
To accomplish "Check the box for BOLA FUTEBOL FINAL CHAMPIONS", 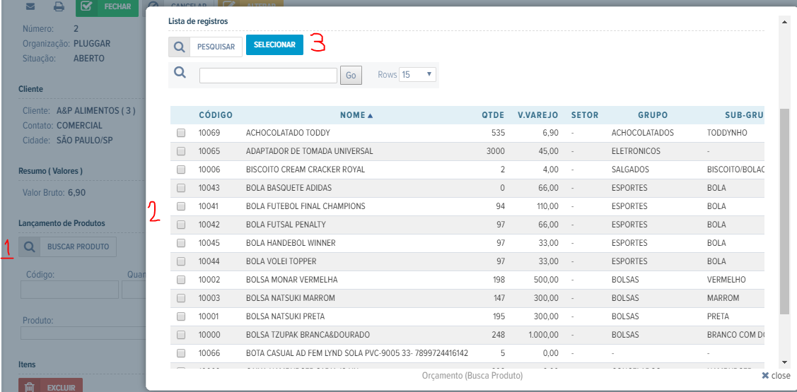I will [x=181, y=206].
